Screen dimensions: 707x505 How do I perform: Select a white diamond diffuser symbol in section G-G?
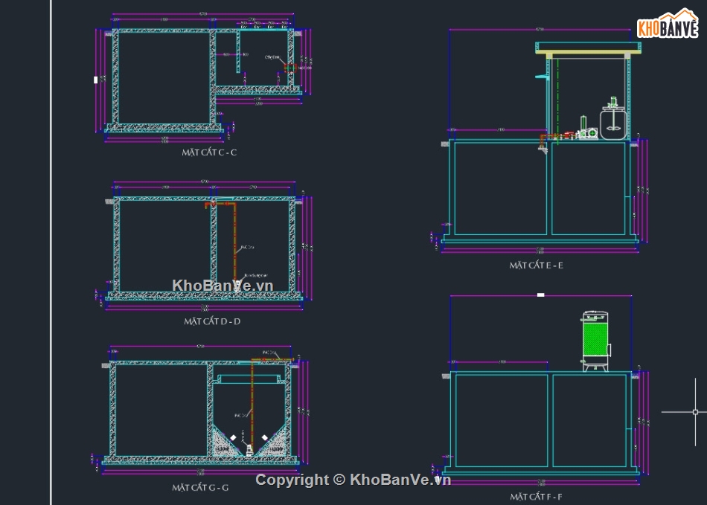point(234,437)
